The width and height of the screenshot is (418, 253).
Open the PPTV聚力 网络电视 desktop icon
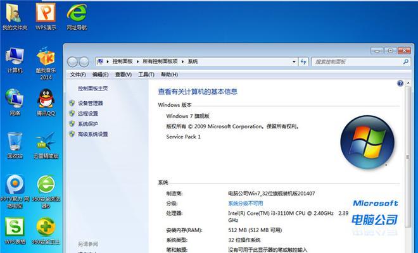[x=15, y=191]
